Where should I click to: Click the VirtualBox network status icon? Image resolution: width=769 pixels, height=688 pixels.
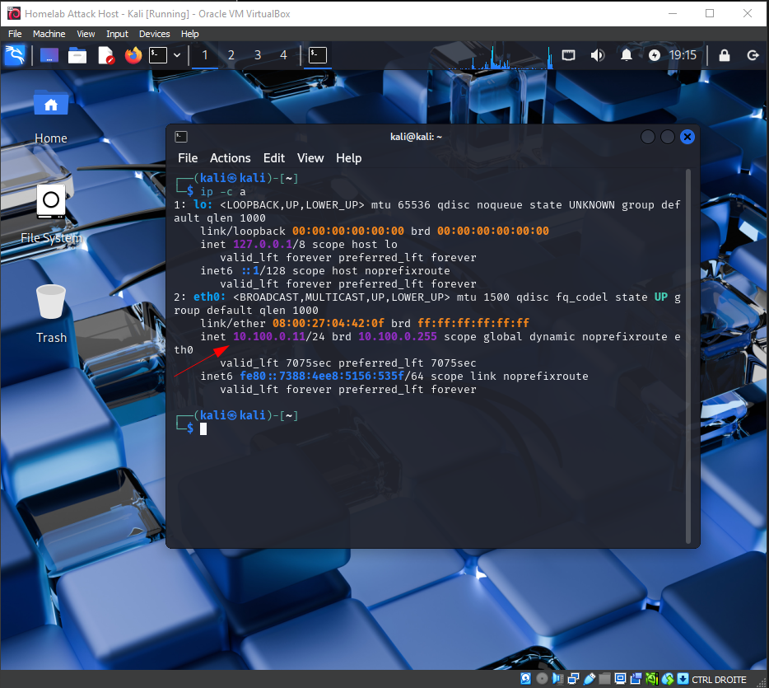pos(573,679)
